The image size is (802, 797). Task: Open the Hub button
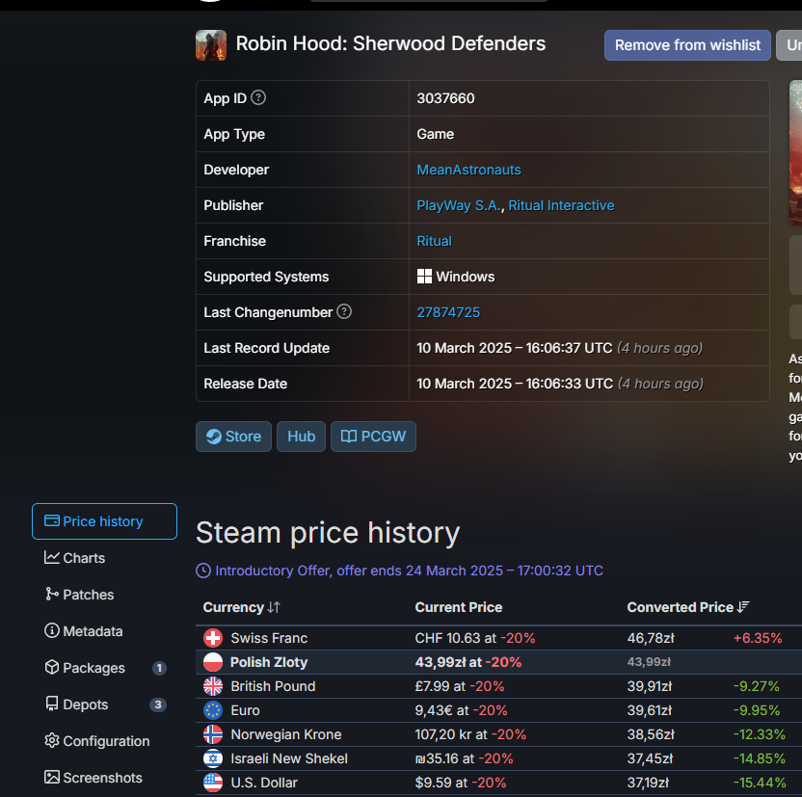pos(302,437)
